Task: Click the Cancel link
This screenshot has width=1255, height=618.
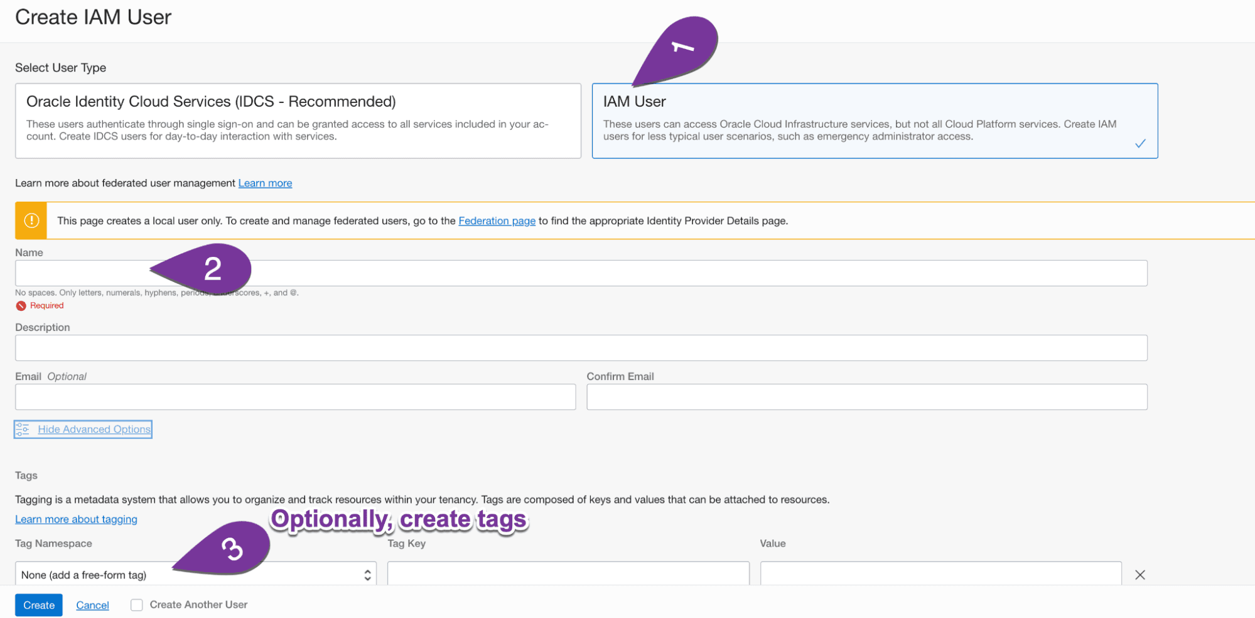Action: click(x=92, y=605)
